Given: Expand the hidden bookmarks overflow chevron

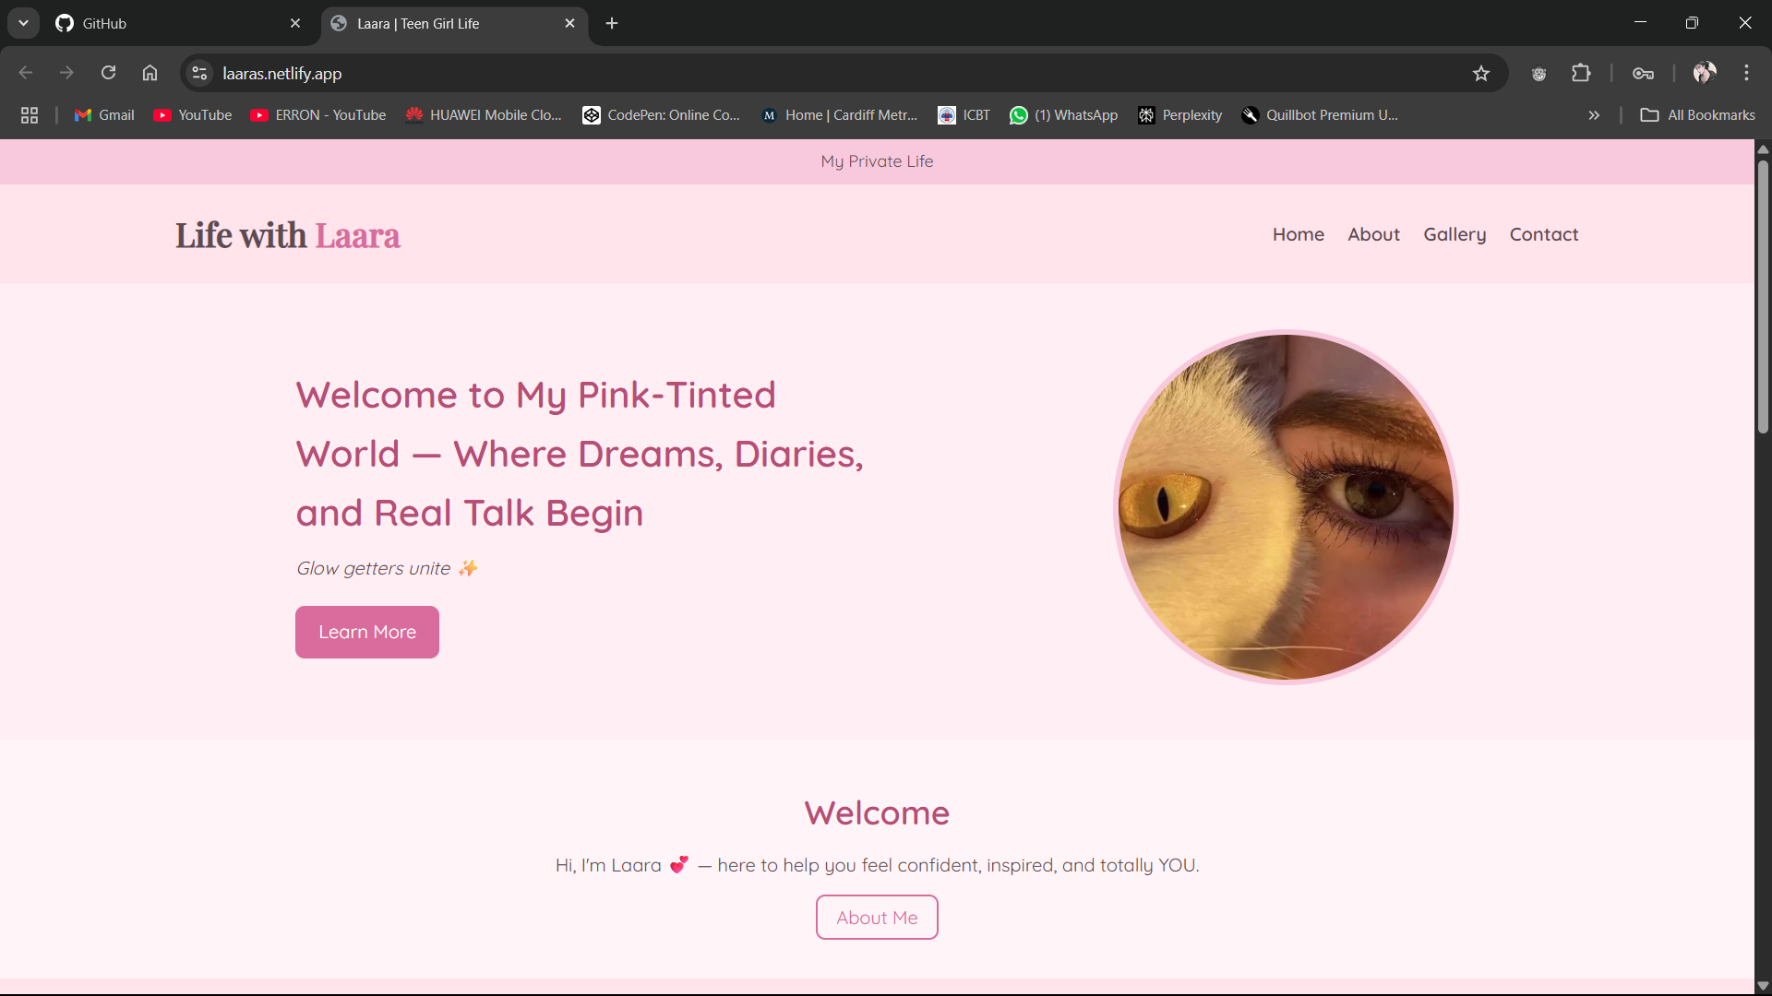Looking at the screenshot, I should point(1593,114).
